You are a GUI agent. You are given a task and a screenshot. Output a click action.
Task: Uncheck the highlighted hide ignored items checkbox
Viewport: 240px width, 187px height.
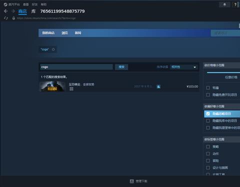(208, 114)
